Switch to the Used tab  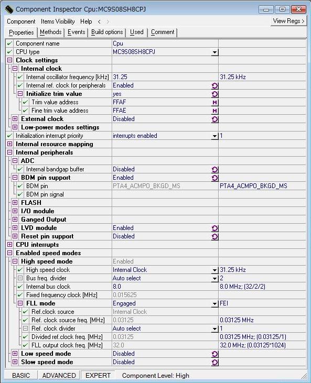(x=137, y=32)
